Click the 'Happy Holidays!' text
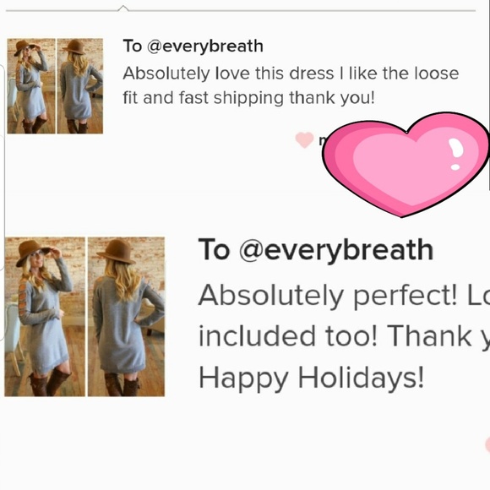The width and height of the screenshot is (490, 490). pyautogui.click(x=311, y=378)
